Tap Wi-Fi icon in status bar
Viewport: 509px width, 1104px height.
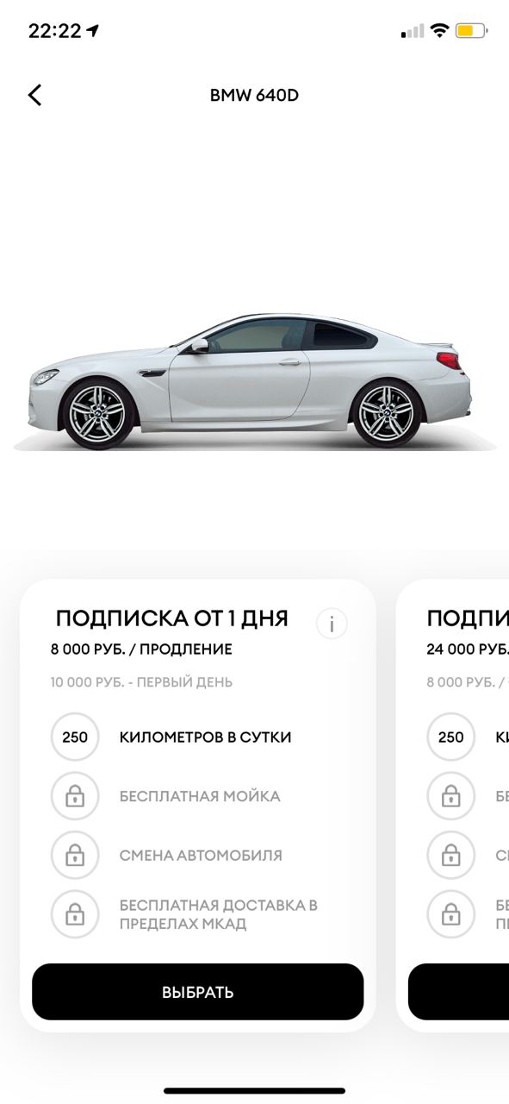[439, 31]
